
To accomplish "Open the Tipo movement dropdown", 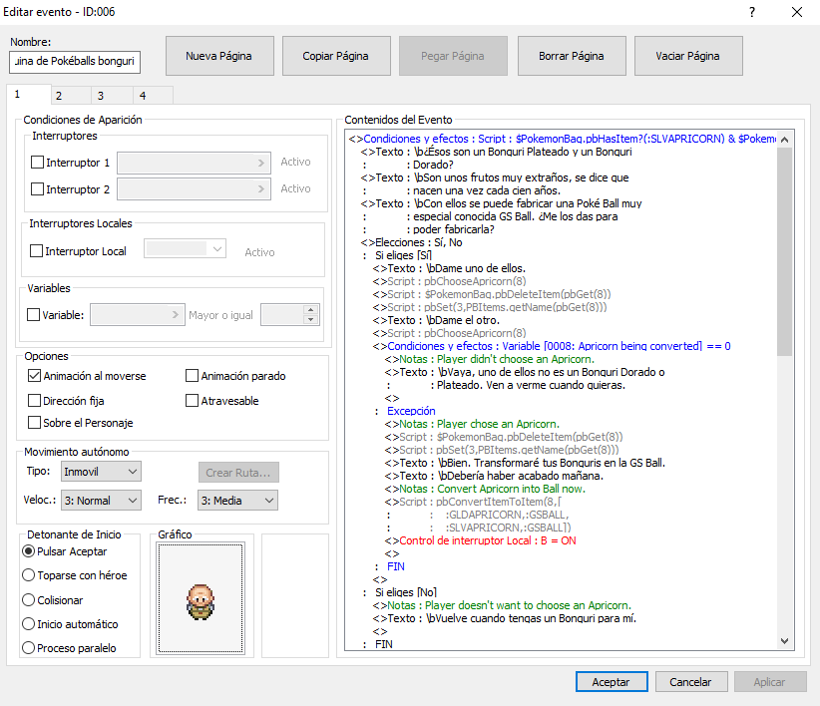I will pos(101,471).
